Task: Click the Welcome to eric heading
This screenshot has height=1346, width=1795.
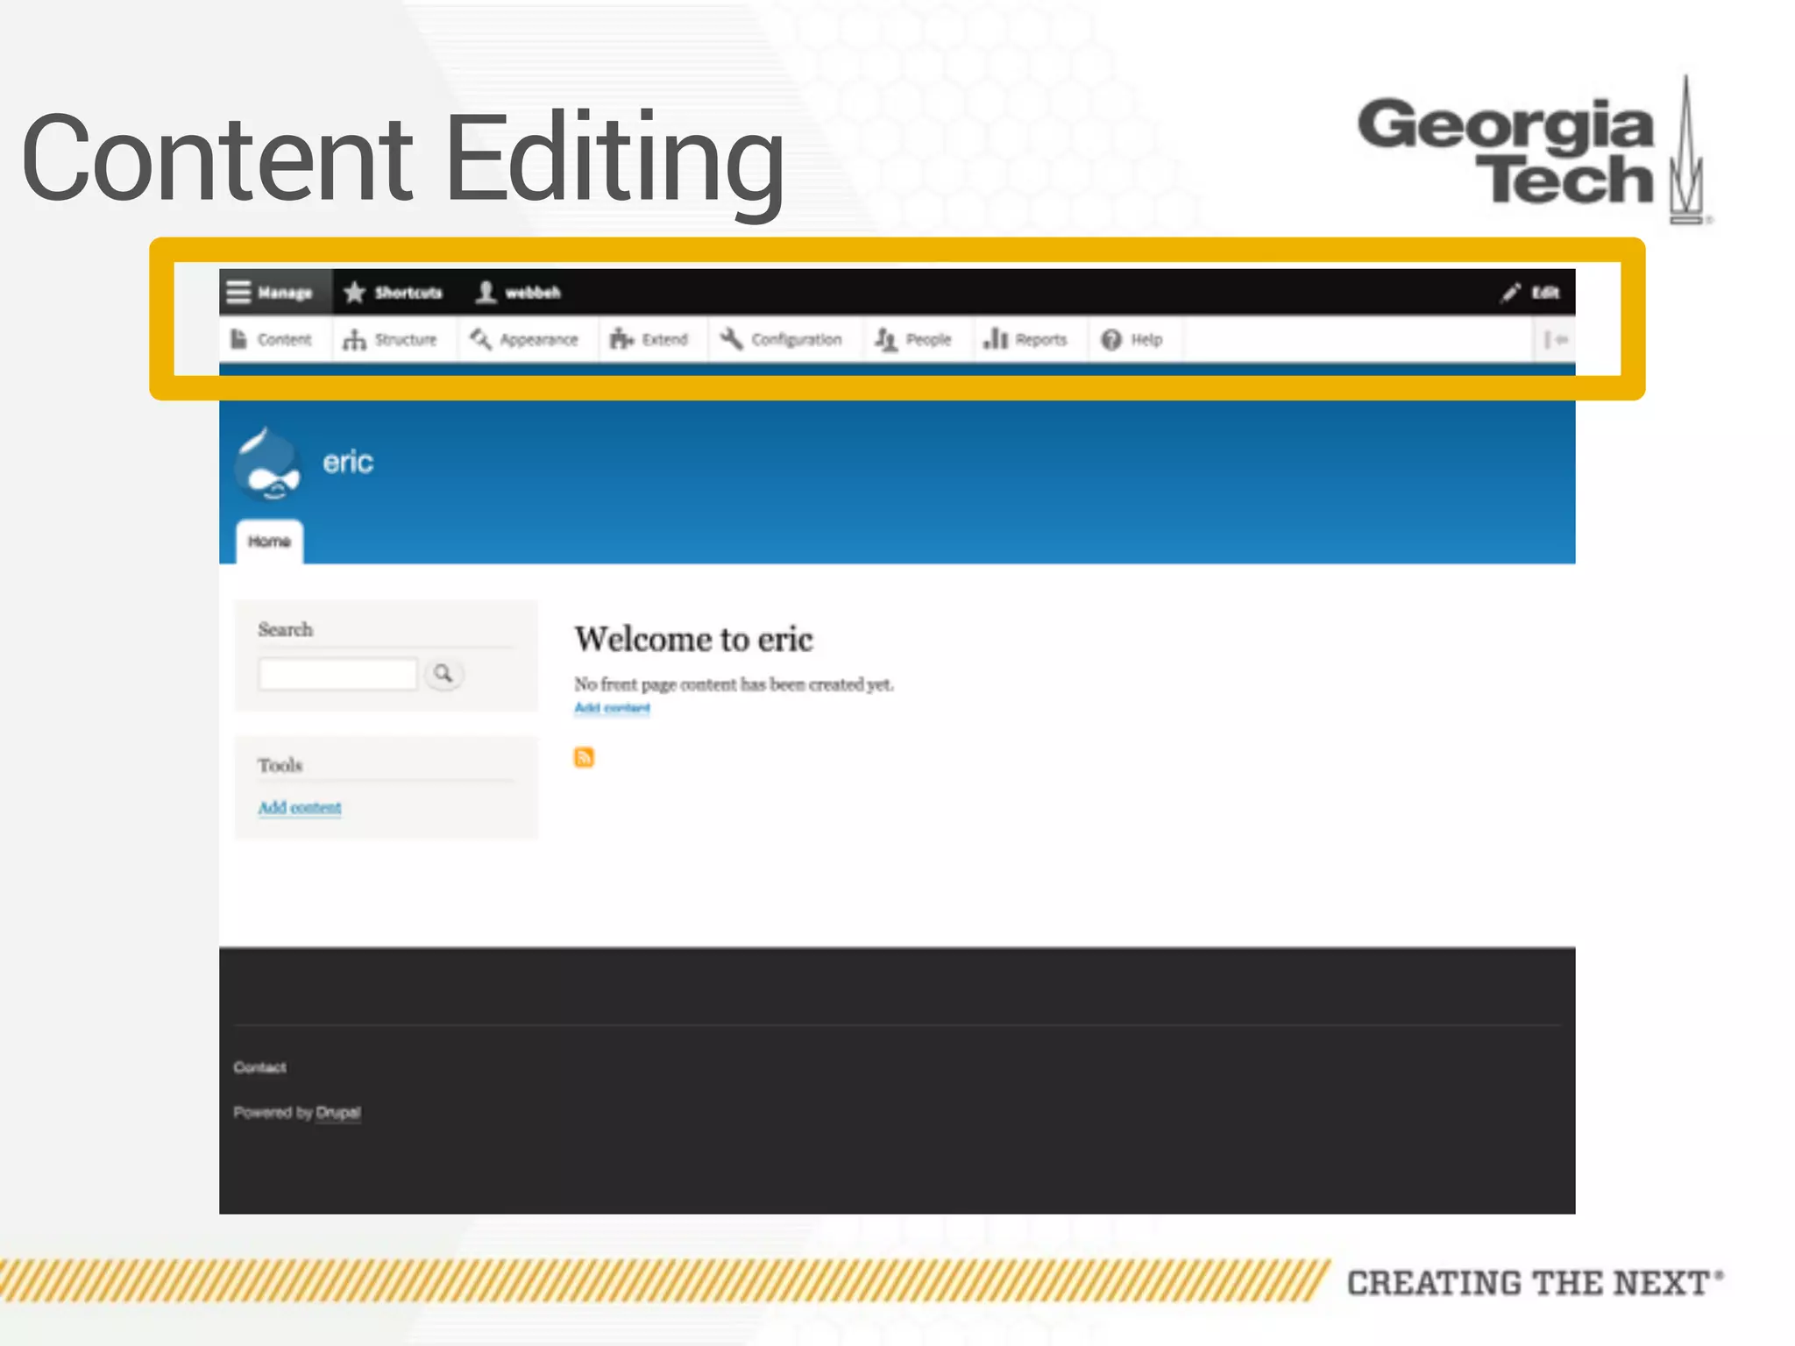Action: (693, 640)
